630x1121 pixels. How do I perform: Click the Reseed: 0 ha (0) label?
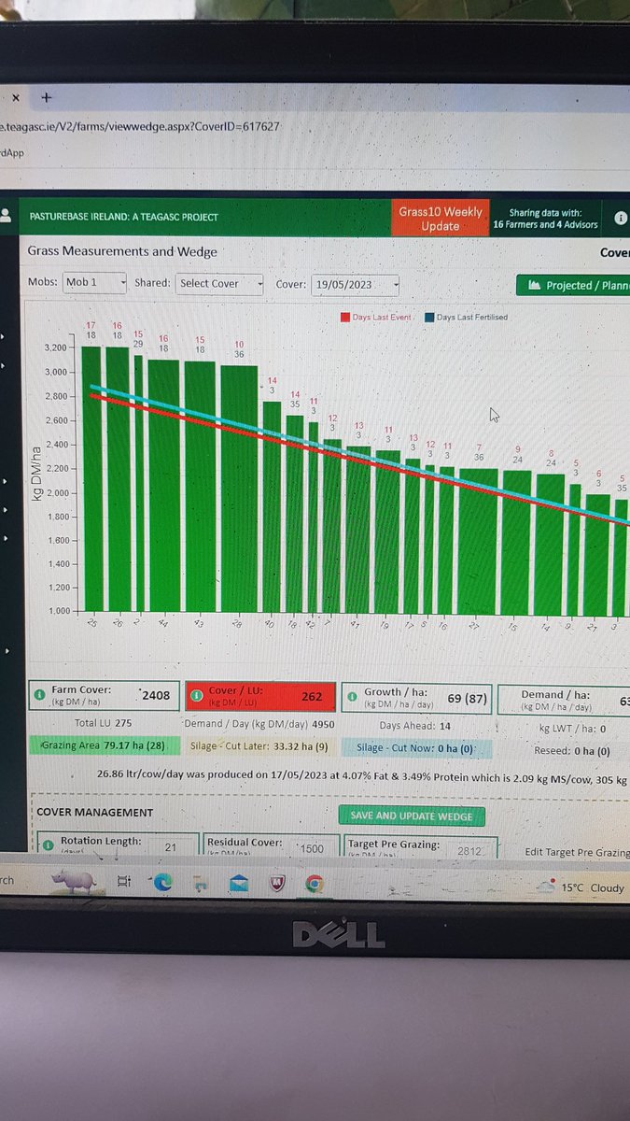coord(572,750)
